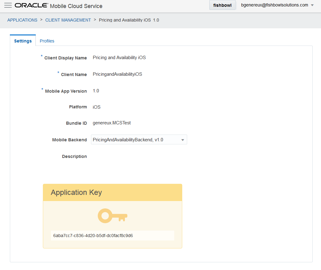The height and width of the screenshot is (270, 321).
Task: Click the Mobile Backend field label
Action: tap(69, 140)
